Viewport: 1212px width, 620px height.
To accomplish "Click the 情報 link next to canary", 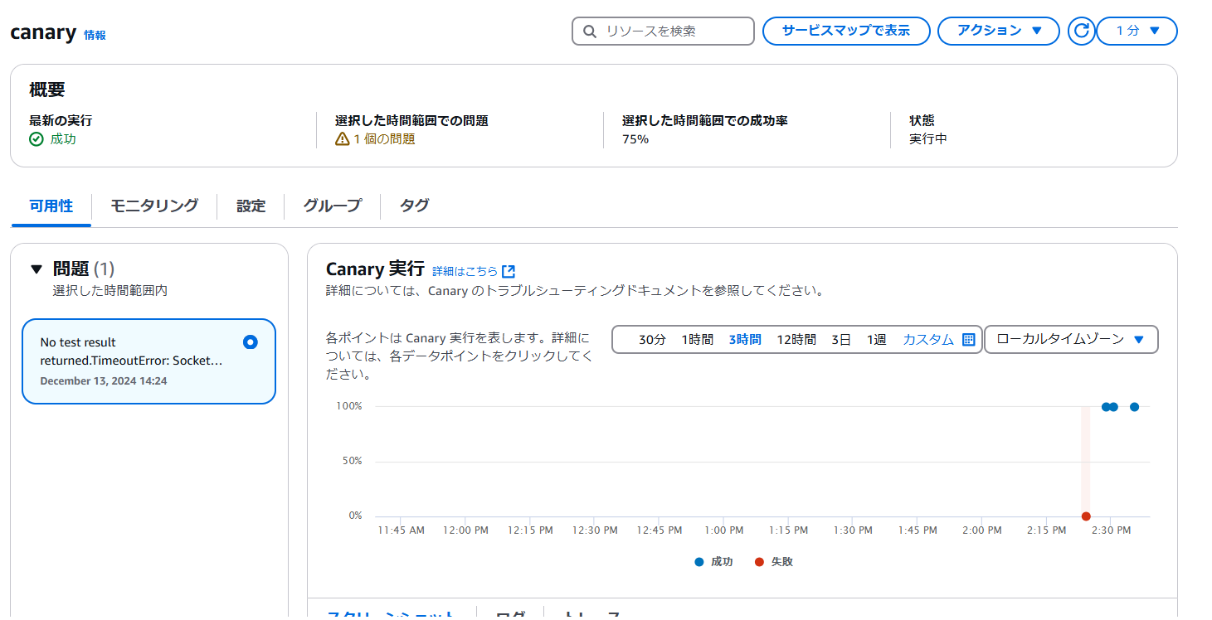I will pos(95,35).
